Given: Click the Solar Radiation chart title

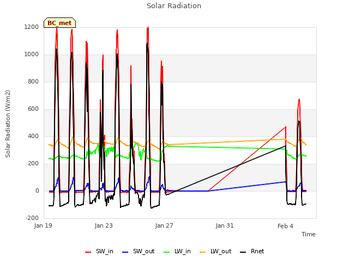Looking at the screenshot, I should (174, 6).
